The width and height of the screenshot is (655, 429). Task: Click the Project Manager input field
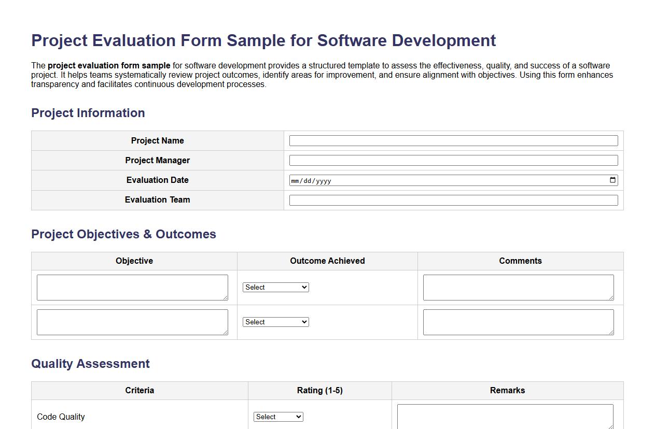[453, 160]
